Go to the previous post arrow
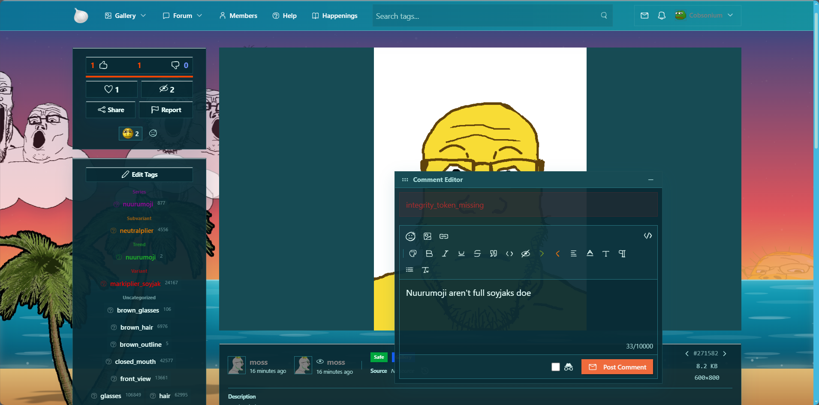The height and width of the screenshot is (405, 819). 687,354
